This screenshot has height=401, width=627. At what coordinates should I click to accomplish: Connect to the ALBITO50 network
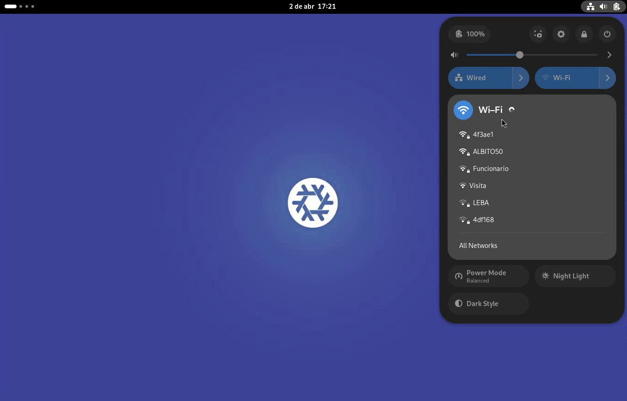tap(532, 152)
